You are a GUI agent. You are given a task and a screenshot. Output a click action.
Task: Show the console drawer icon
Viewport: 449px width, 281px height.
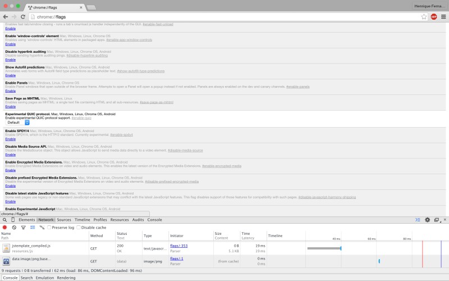coord(418,220)
